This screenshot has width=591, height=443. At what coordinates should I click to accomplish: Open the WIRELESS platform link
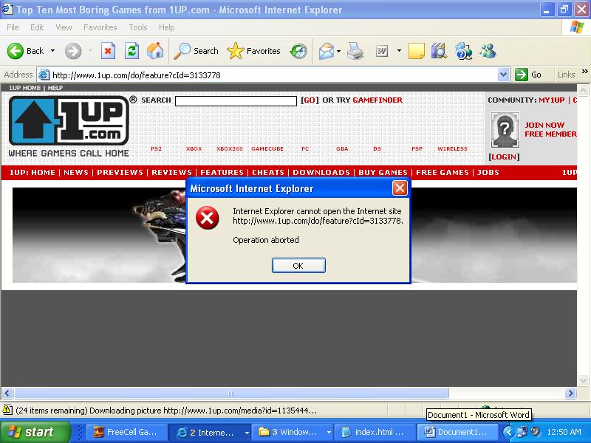click(452, 149)
